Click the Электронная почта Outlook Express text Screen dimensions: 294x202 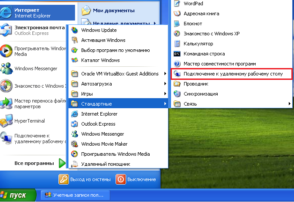40,31
